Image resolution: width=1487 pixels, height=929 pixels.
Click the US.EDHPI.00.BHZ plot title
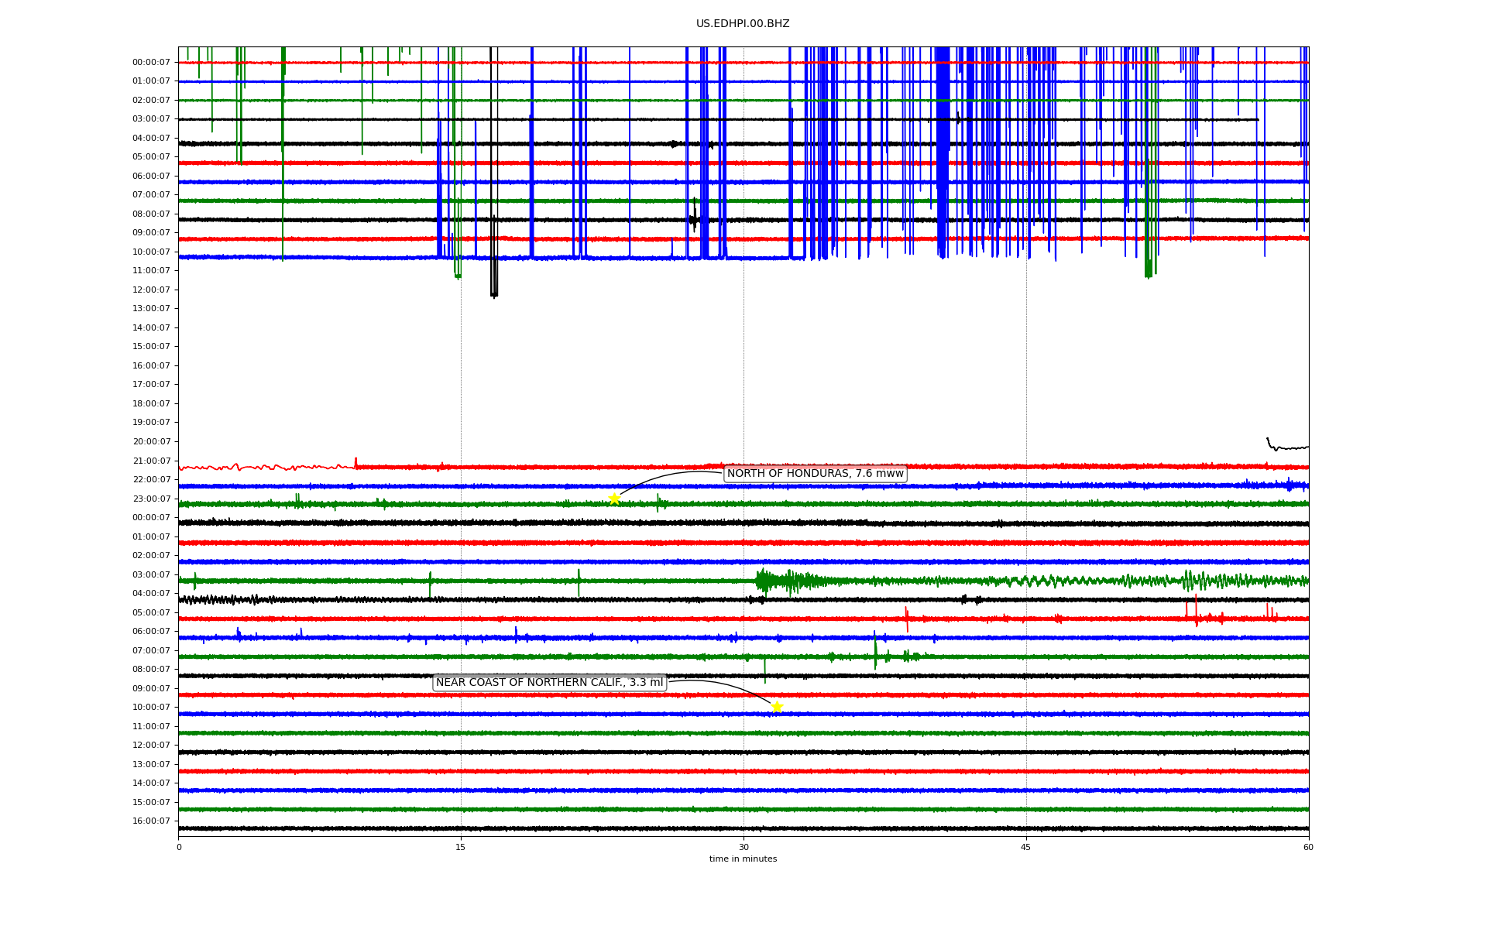pyautogui.click(x=743, y=24)
